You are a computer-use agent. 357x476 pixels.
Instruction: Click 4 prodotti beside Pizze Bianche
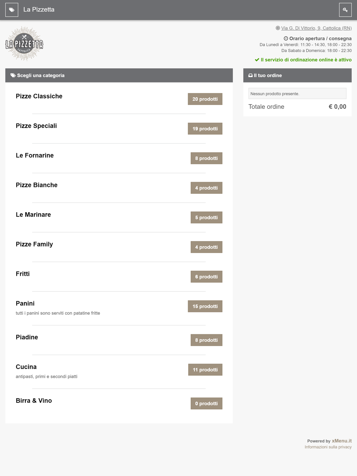coord(206,188)
